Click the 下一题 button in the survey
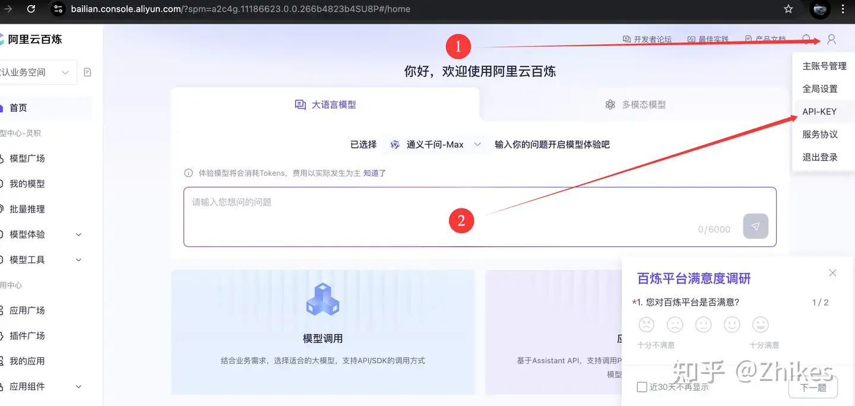Screen dimensions: 855x406 (x=813, y=387)
